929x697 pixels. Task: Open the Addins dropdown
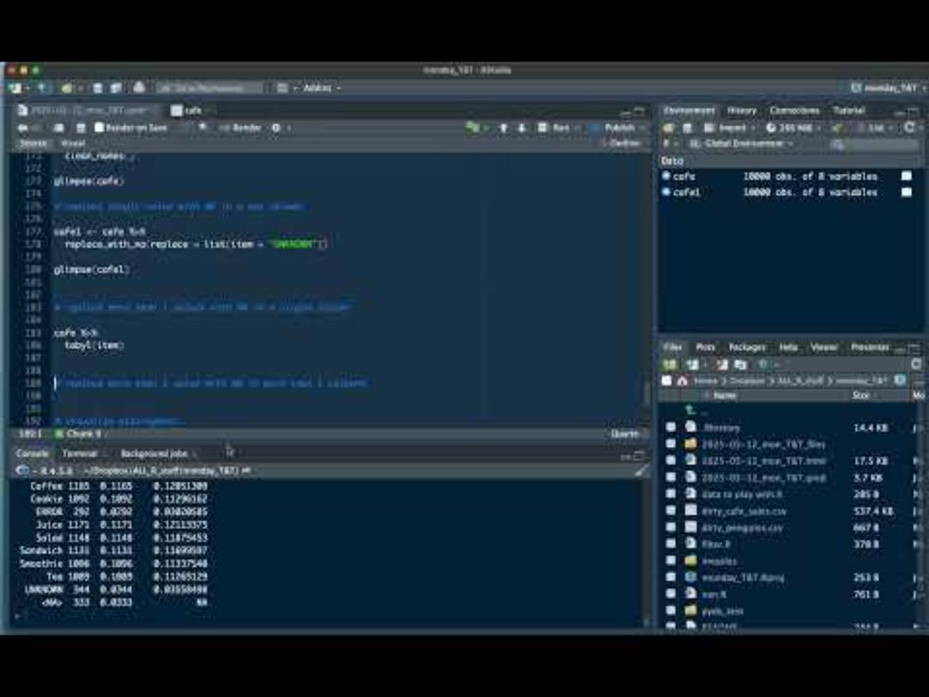click(x=321, y=87)
